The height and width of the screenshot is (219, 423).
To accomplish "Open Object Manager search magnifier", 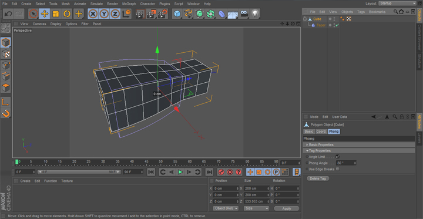I will (395, 12).
